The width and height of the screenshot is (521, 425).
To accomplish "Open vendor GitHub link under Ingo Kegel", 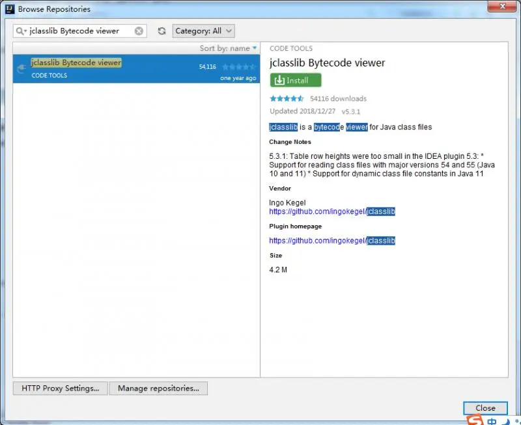I will [332, 212].
